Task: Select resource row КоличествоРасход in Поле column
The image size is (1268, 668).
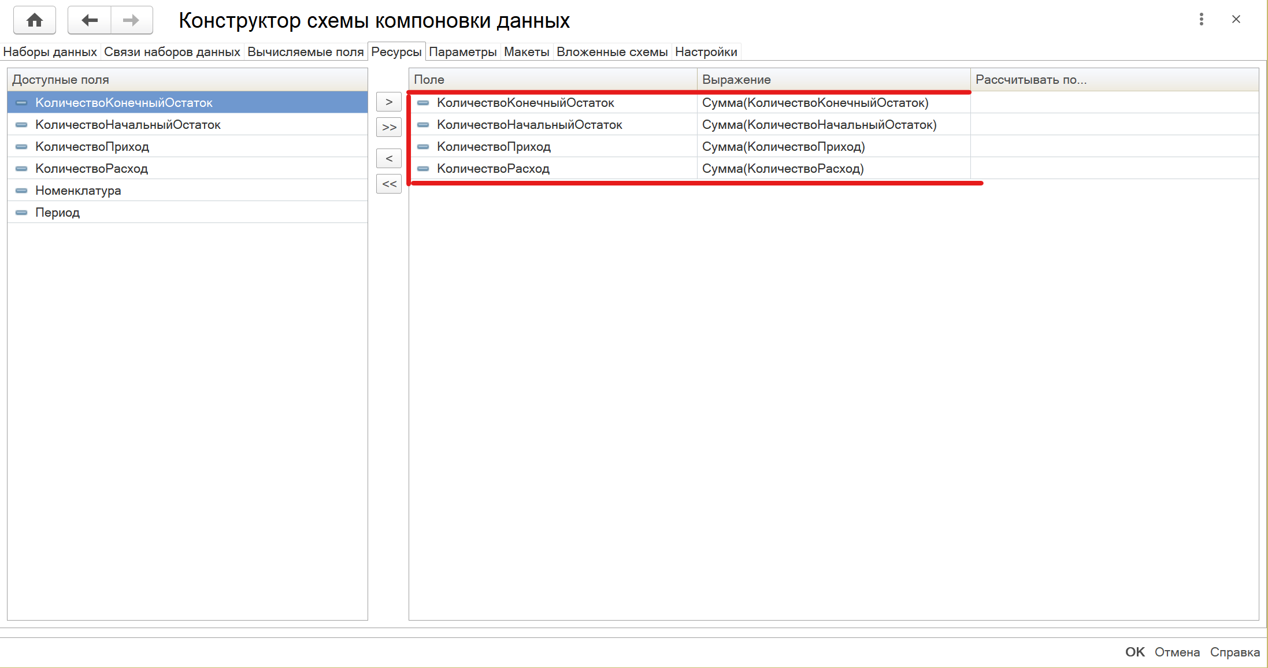Action: tap(554, 168)
